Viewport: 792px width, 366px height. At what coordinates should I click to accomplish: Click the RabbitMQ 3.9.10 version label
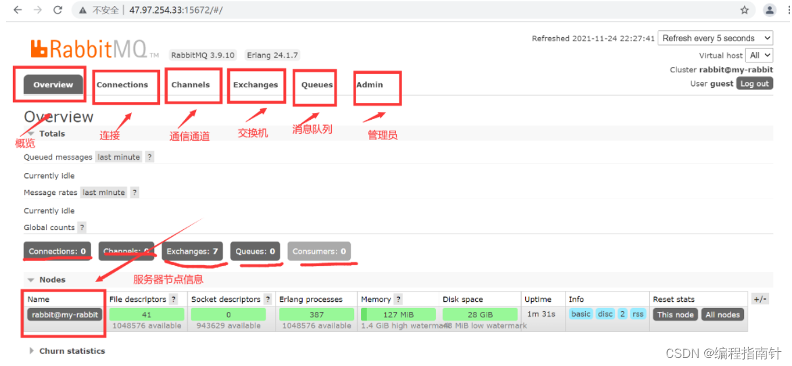pos(203,55)
